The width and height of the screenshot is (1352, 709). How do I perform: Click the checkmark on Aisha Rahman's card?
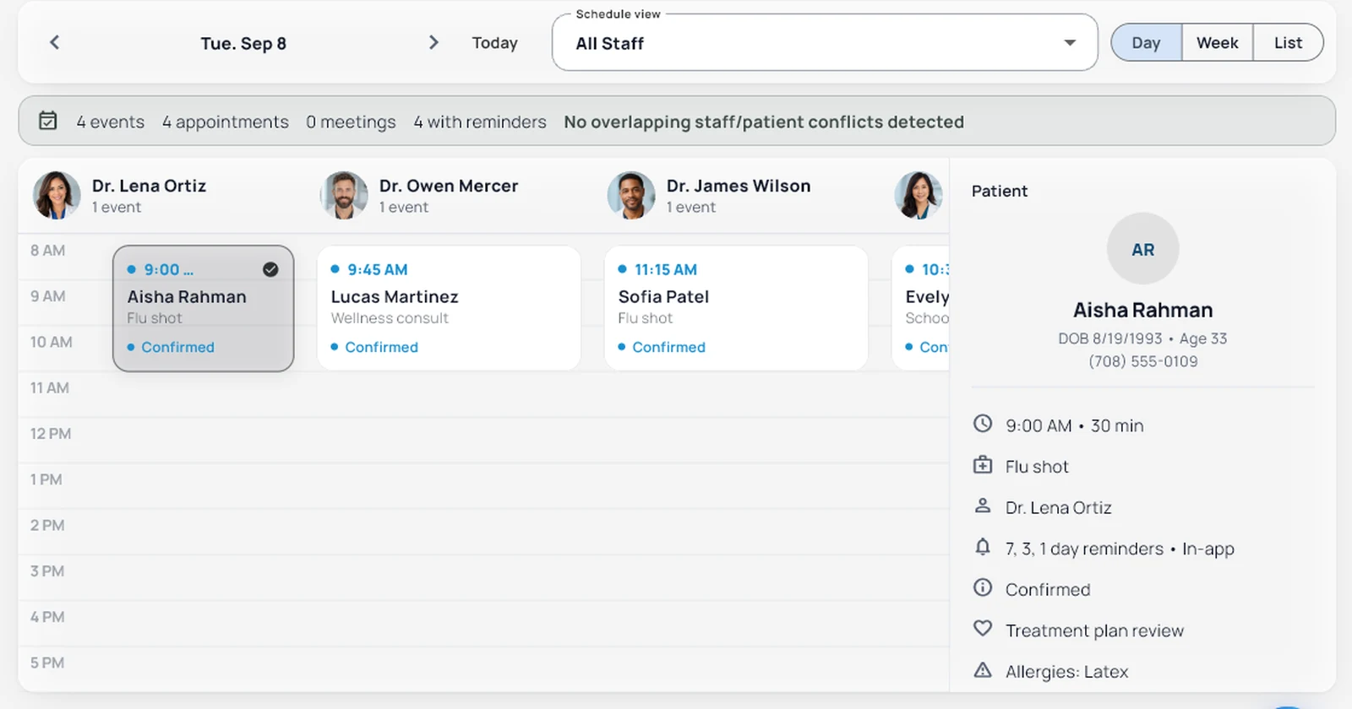(x=270, y=269)
